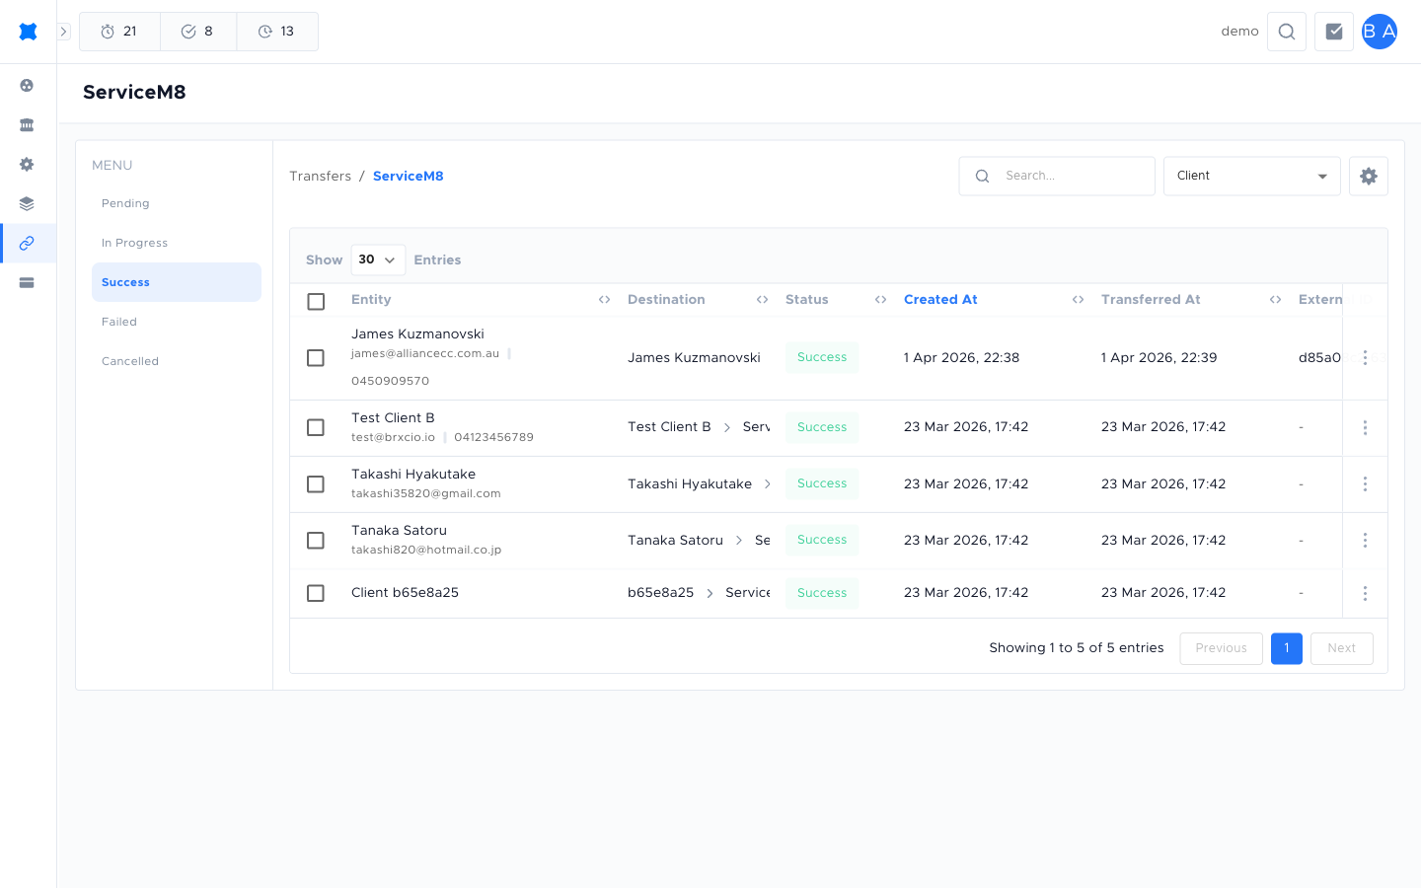Expand the sidebar with the chevron toggle
This screenshot has height=888, width=1421.
pos(64,32)
